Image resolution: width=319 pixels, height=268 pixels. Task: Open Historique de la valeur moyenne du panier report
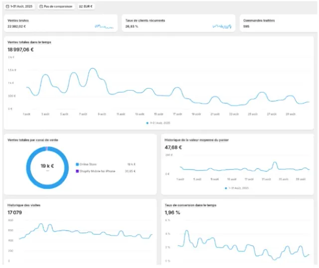[x=196, y=140]
